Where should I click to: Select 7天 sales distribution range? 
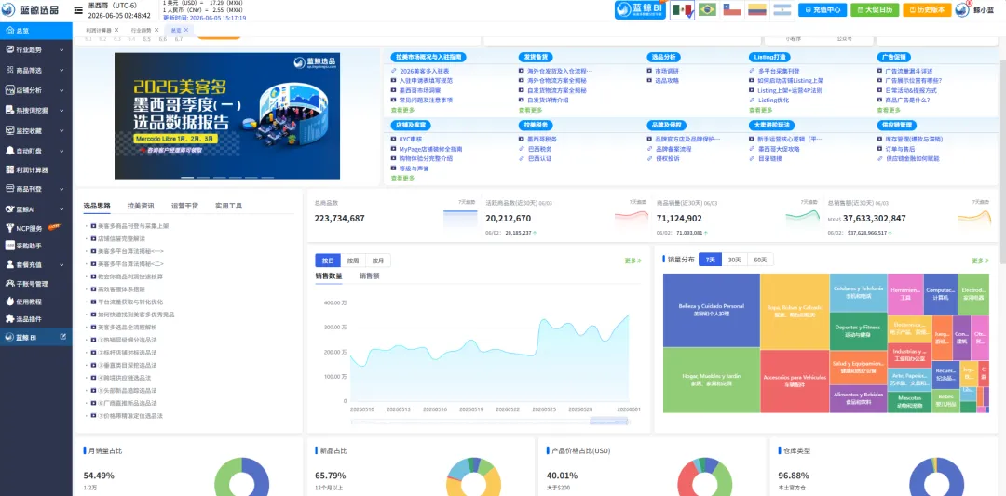pyautogui.click(x=710, y=260)
